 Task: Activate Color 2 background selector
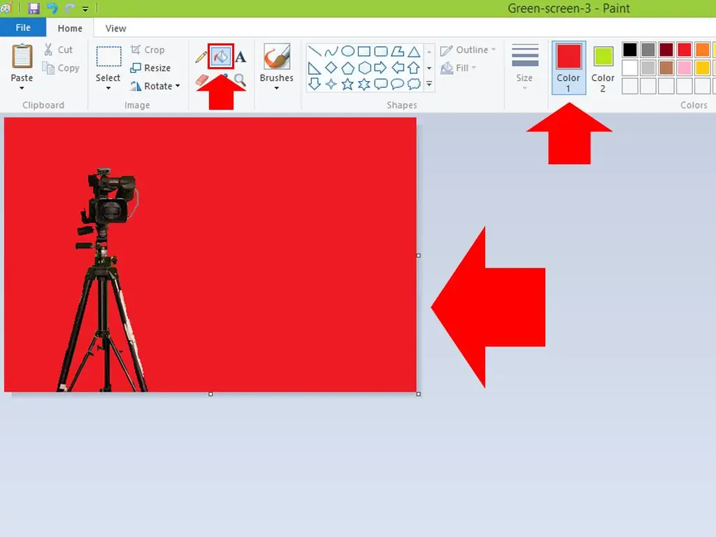click(x=603, y=68)
